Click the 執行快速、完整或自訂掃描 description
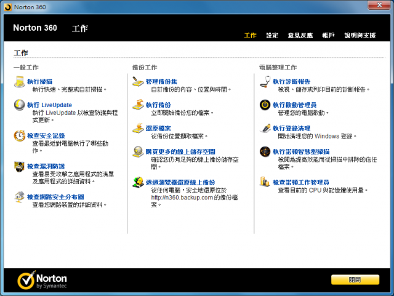 pos(69,89)
